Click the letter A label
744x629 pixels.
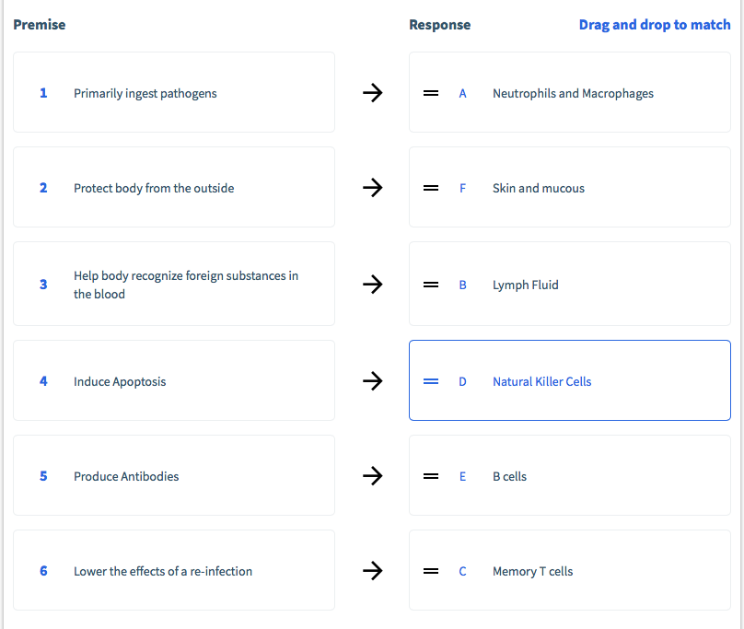coord(462,92)
